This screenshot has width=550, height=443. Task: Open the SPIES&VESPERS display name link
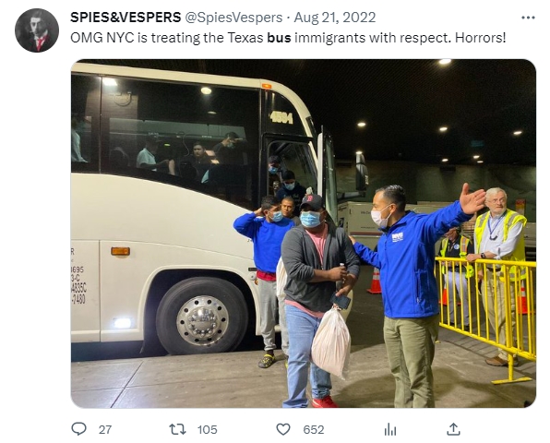[x=126, y=18]
